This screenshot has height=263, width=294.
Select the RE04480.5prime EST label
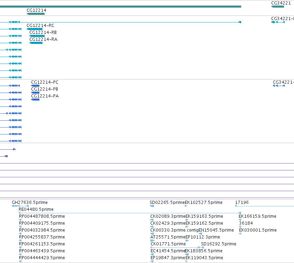(36, 209)
